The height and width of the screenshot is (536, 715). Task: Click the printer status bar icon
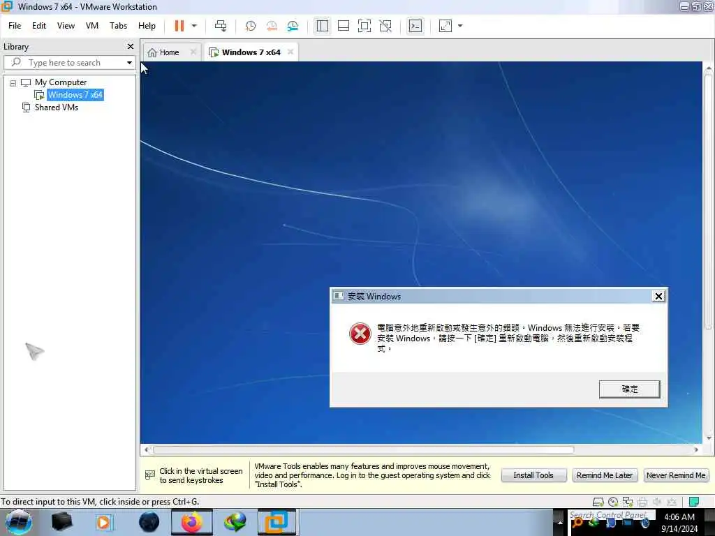(x=642, y=502)
